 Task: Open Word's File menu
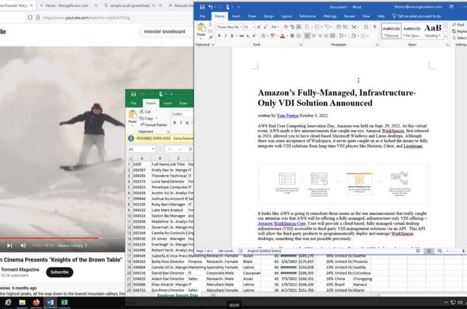click(x=202, y=16)
